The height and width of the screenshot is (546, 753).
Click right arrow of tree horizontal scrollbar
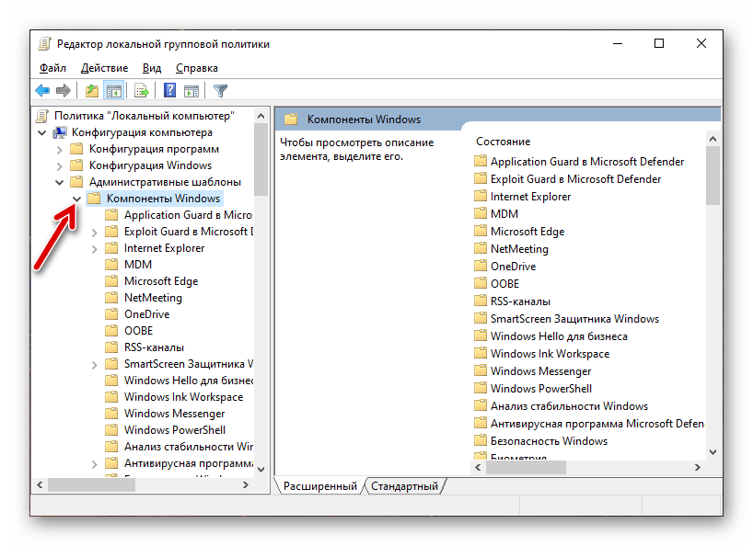tap(246, 485)
